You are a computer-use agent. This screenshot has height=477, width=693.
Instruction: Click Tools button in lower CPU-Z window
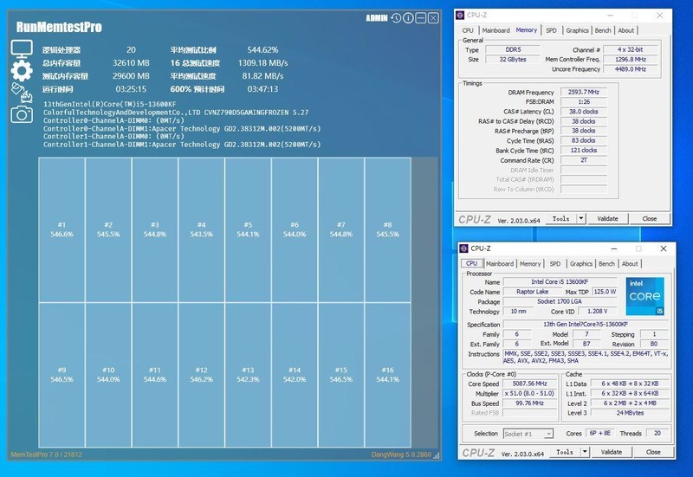point(565,452)
